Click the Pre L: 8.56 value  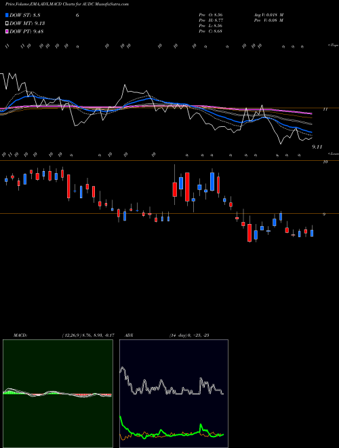[211, 26]
